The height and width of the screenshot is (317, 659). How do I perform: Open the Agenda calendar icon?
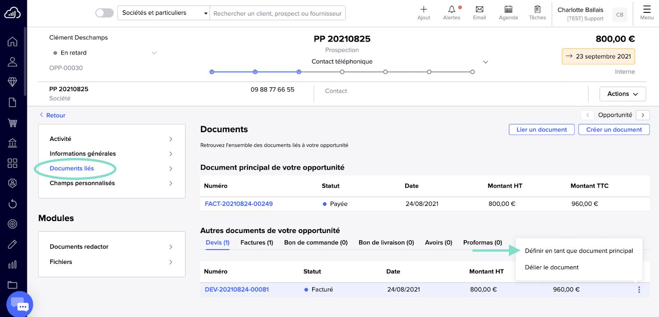click(x=508, y=10)
